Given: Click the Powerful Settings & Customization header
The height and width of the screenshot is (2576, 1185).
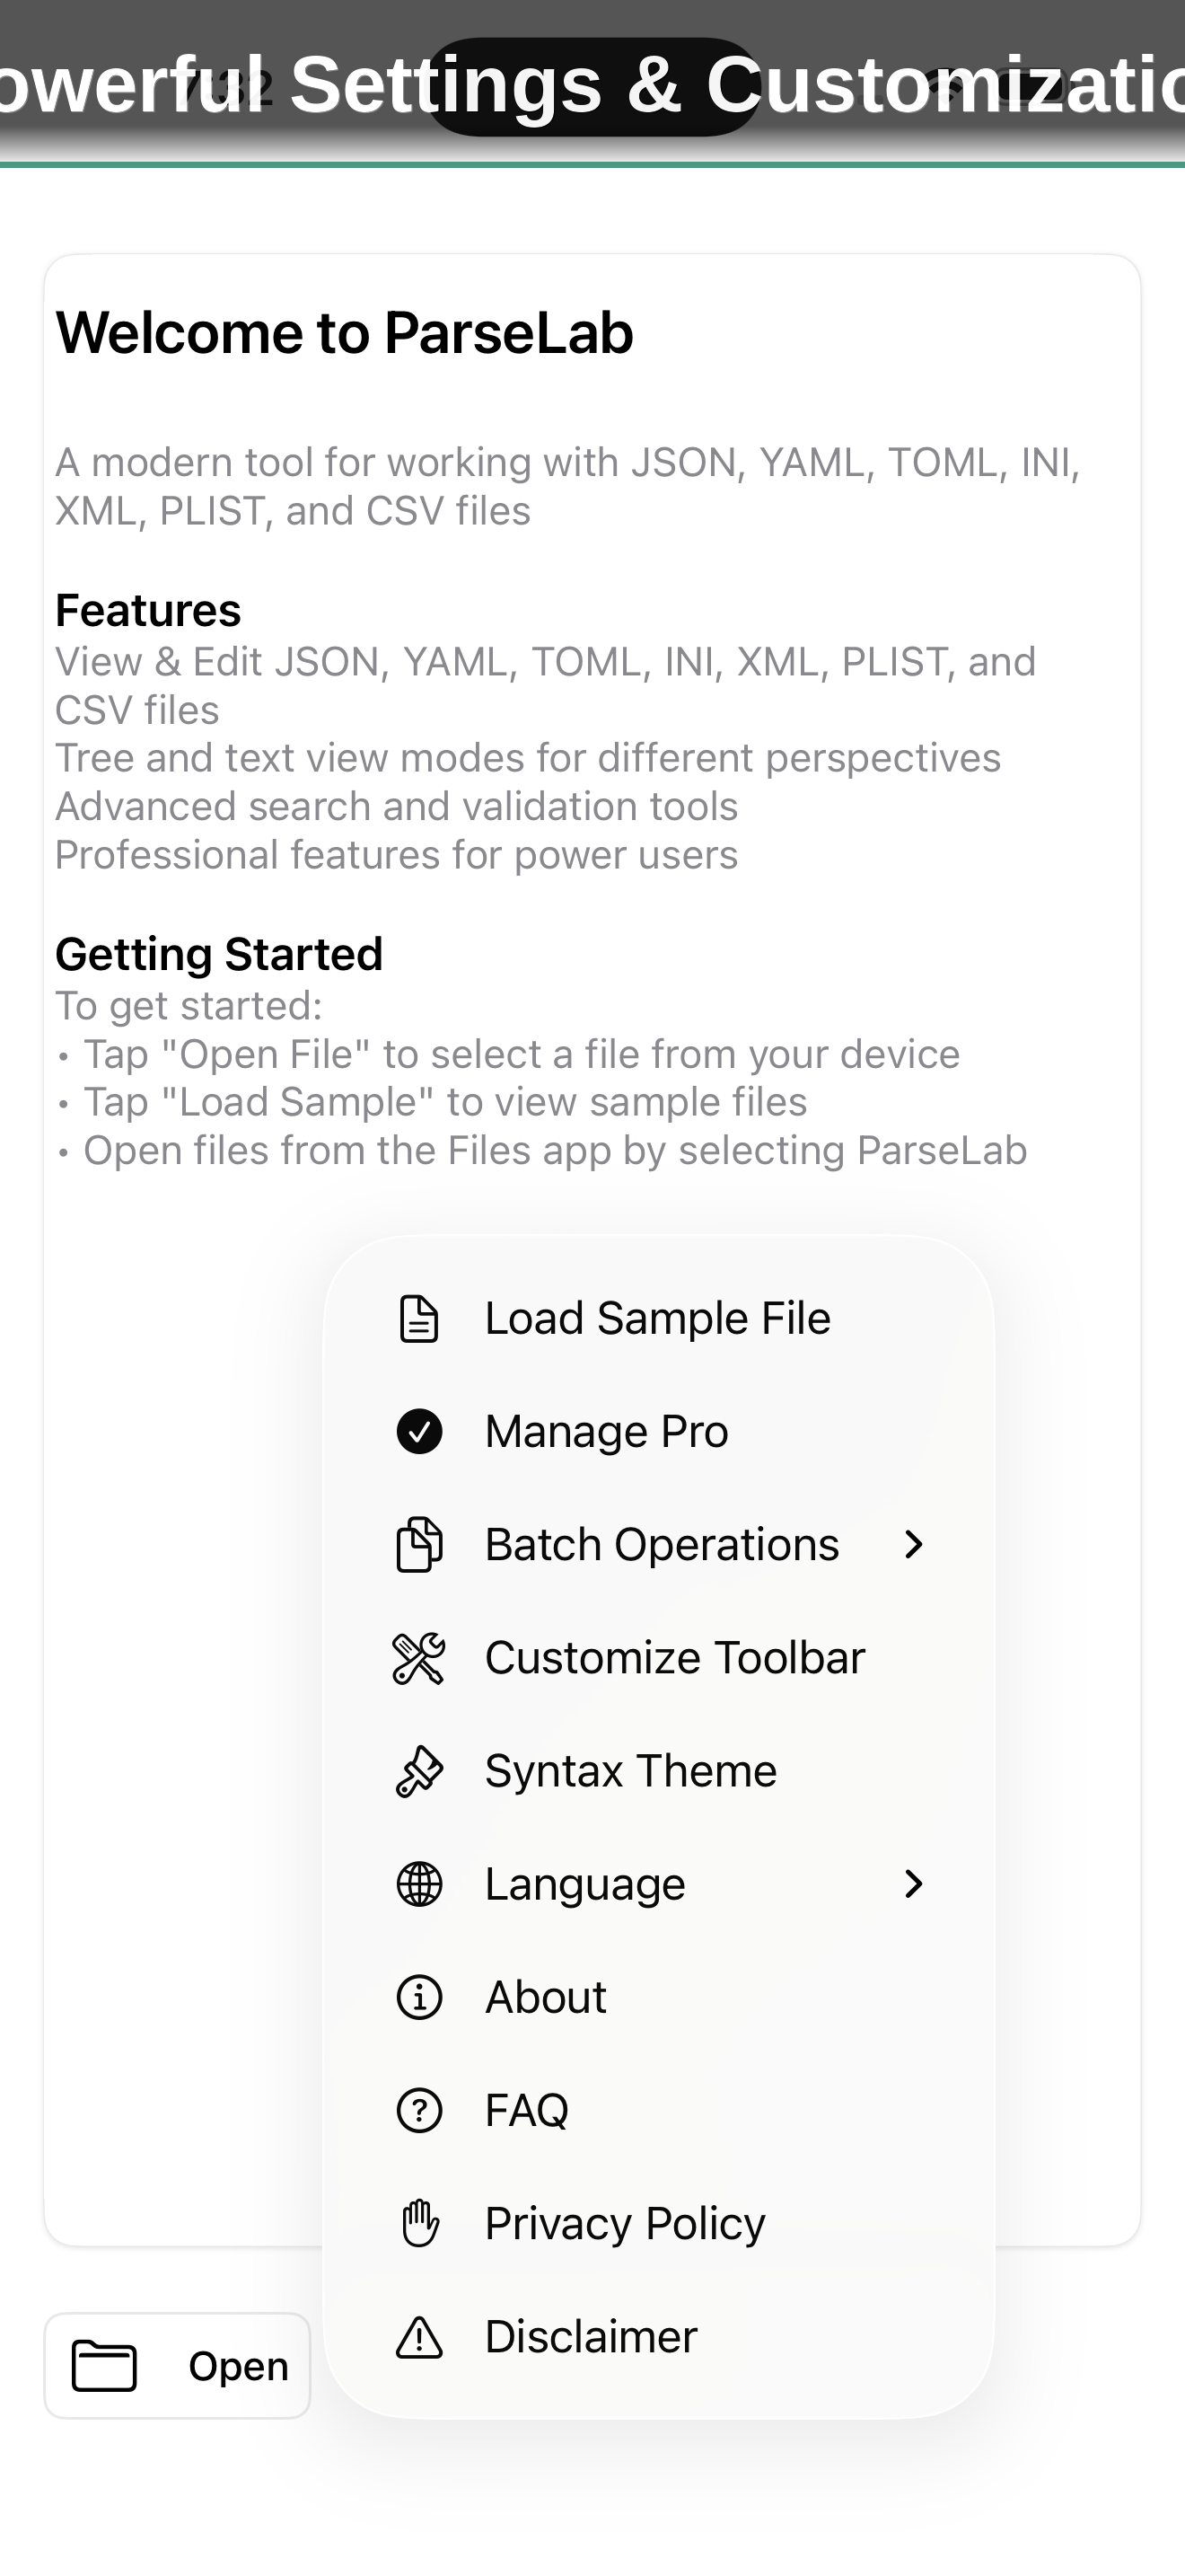Looking at the screenshot, I should pos(592,85).
